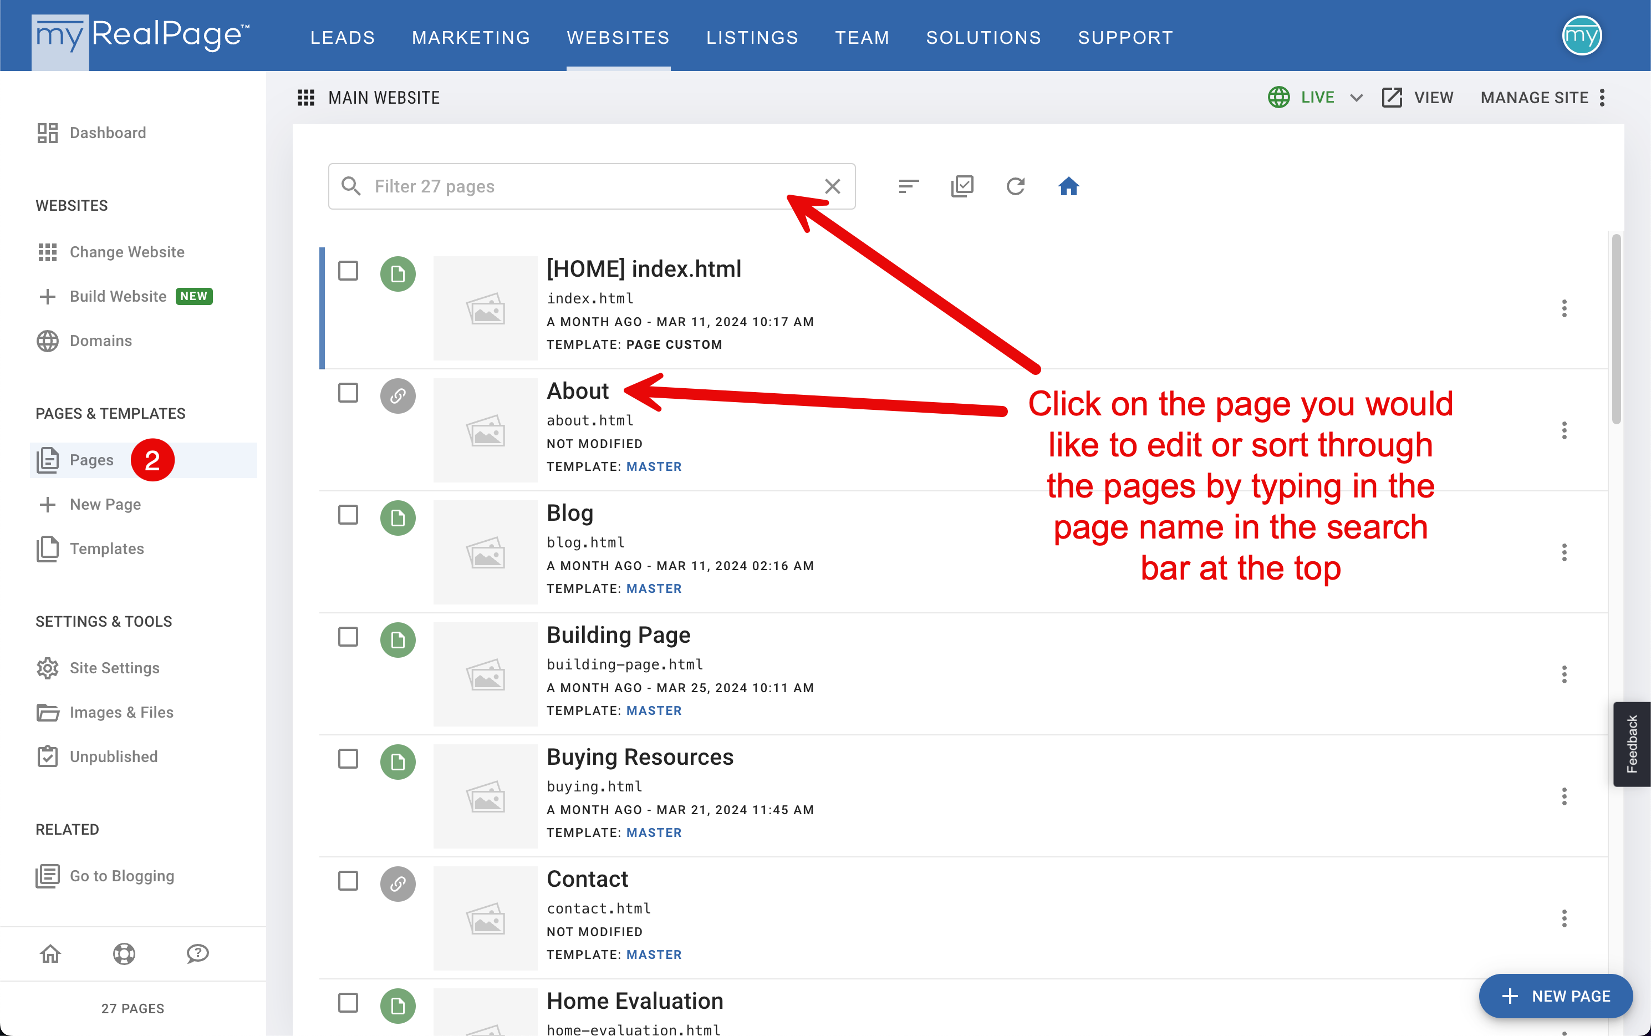The width and height of the screenshot is (1651, 1036).
Task: Click the help chat bubble icon
Action: 197,953
